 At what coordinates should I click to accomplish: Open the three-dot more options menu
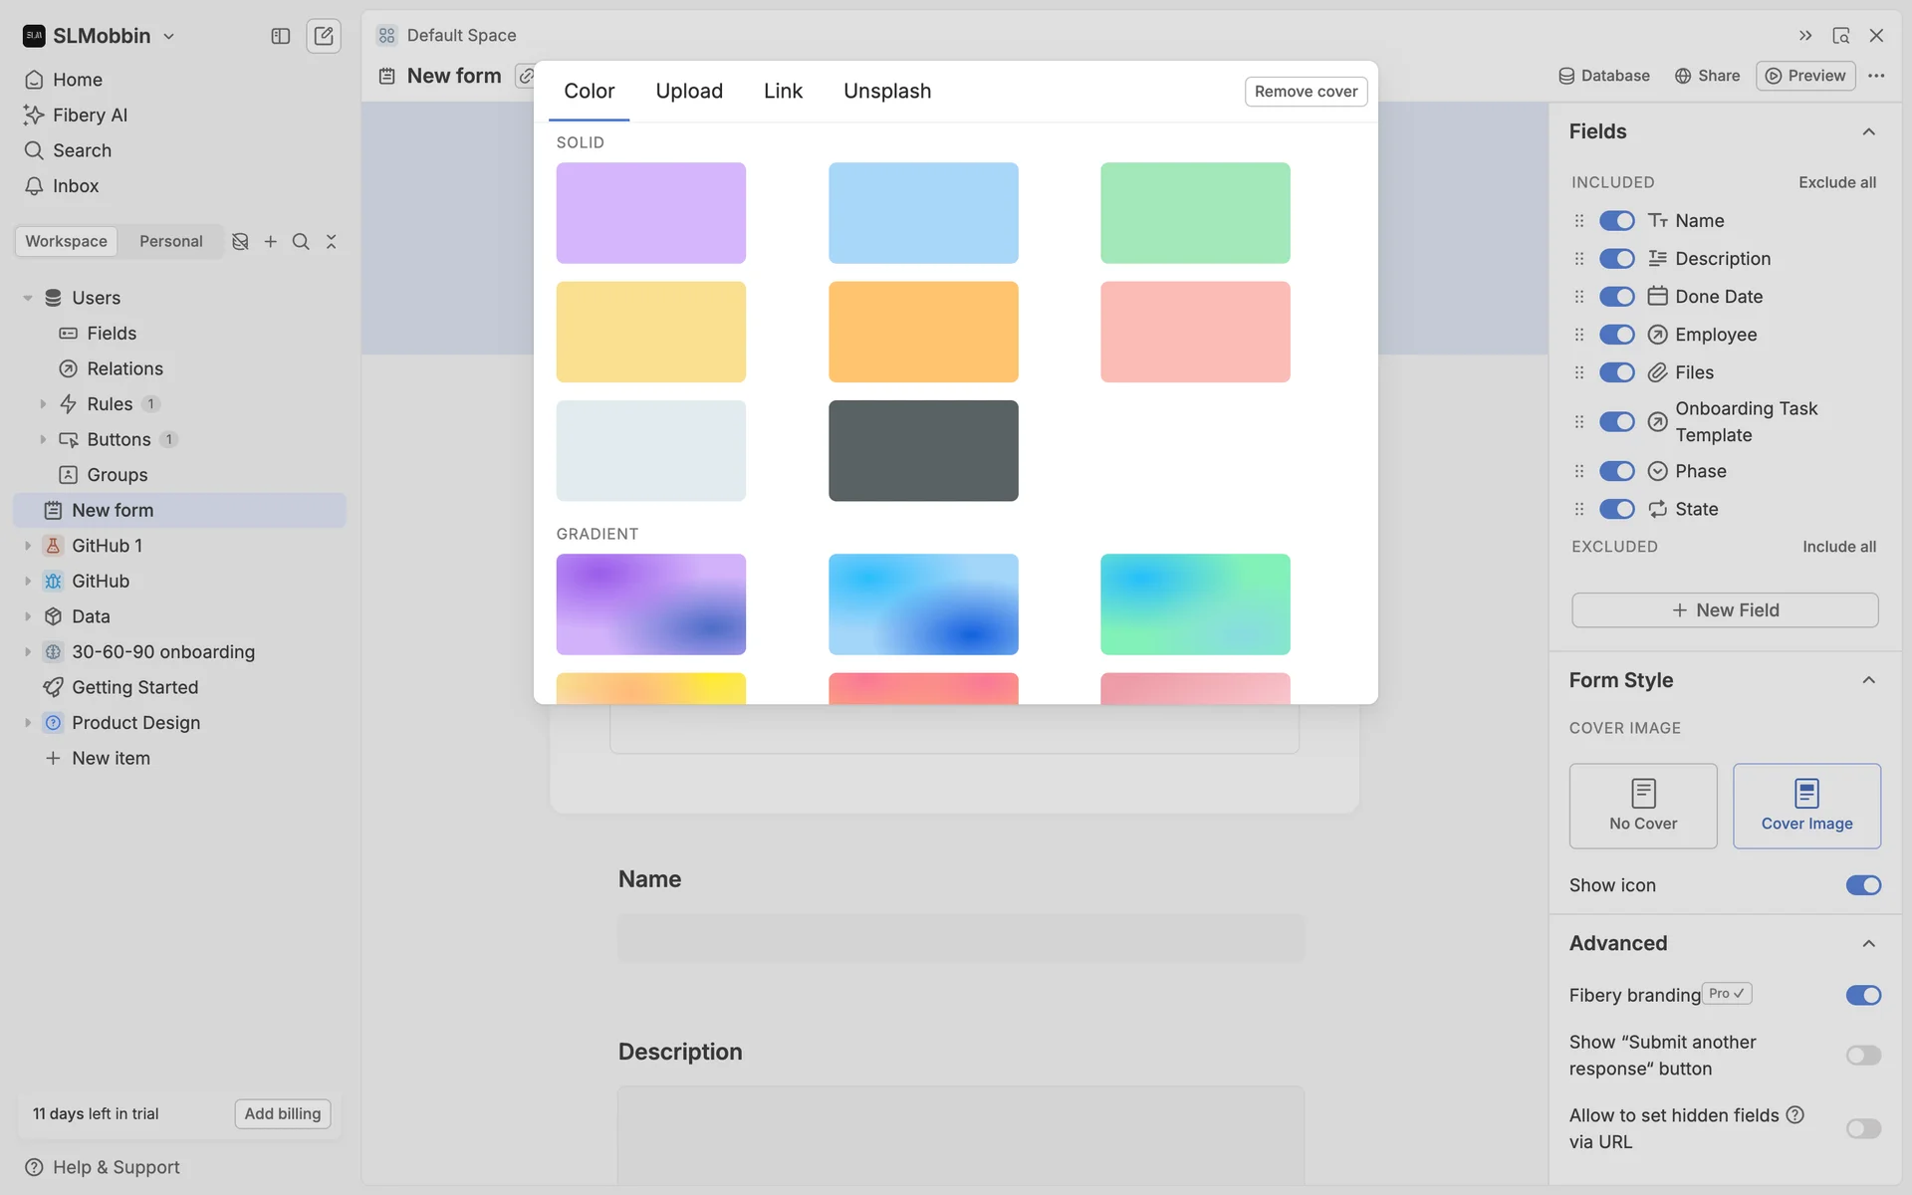pyautogui.click(x=1876, y=76)
